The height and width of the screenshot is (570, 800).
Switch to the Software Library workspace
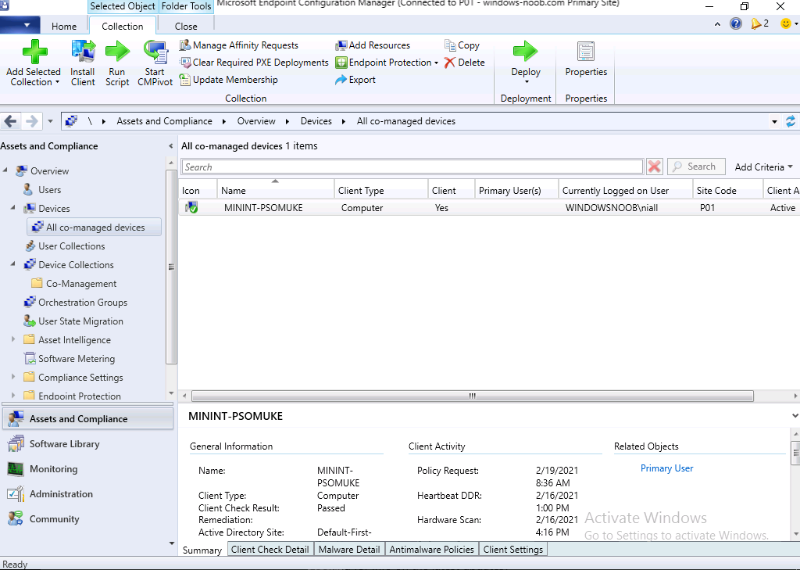(x=87, y=444)
